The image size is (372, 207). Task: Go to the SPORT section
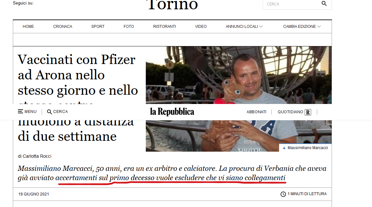pos(98,27)
